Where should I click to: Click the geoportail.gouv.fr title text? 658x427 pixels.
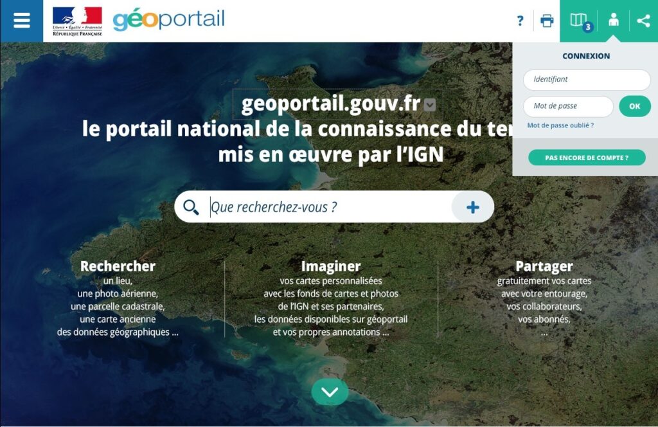(331, 104)
